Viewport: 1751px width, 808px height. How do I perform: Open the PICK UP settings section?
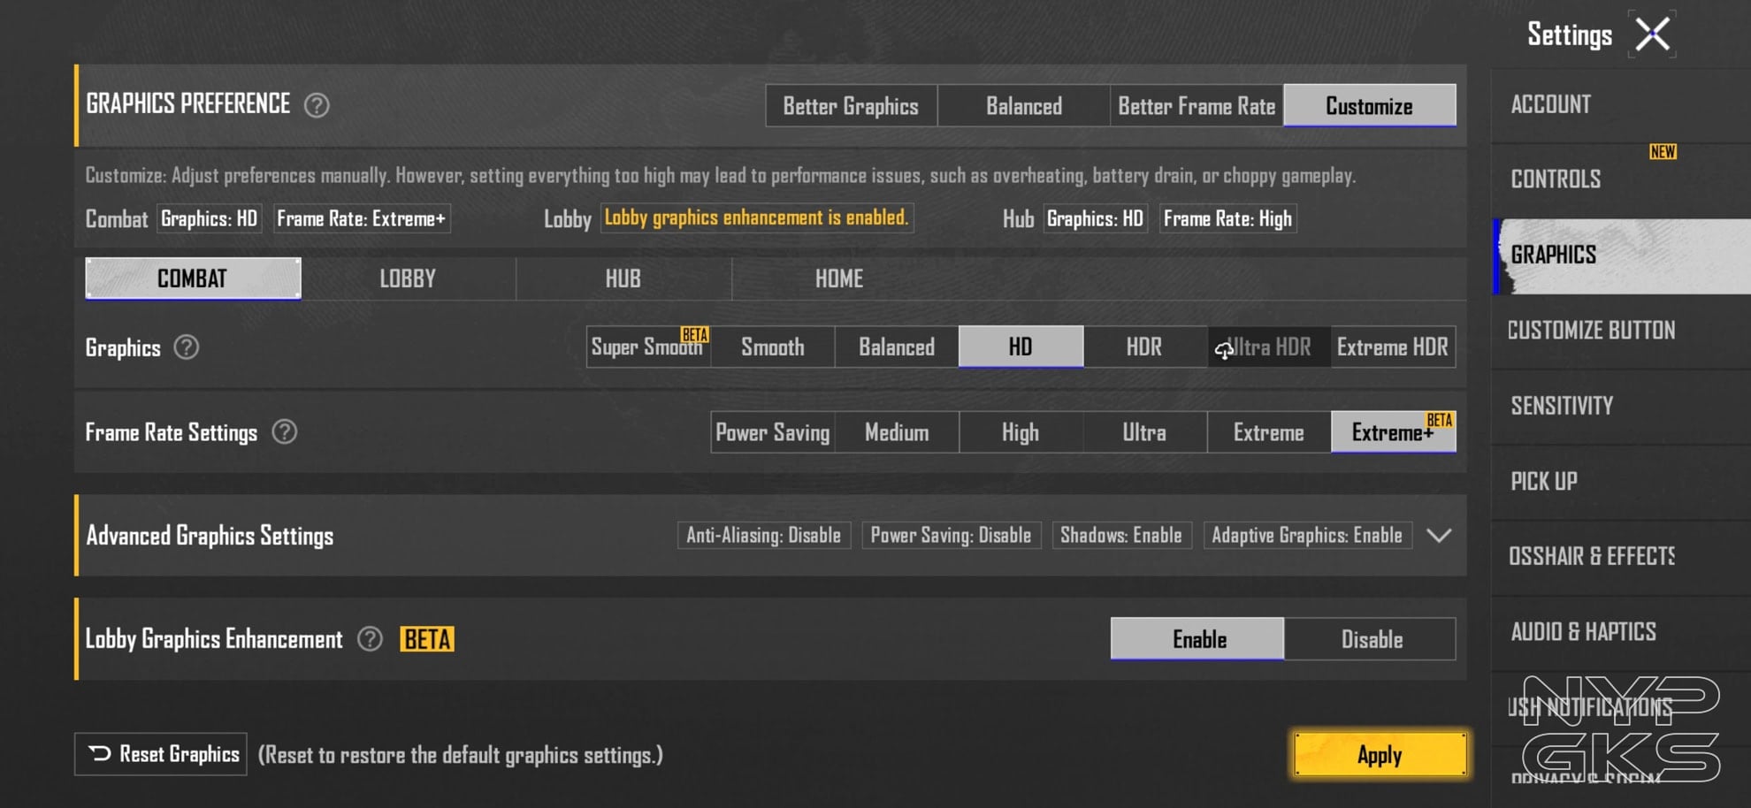pos(1620,482)
